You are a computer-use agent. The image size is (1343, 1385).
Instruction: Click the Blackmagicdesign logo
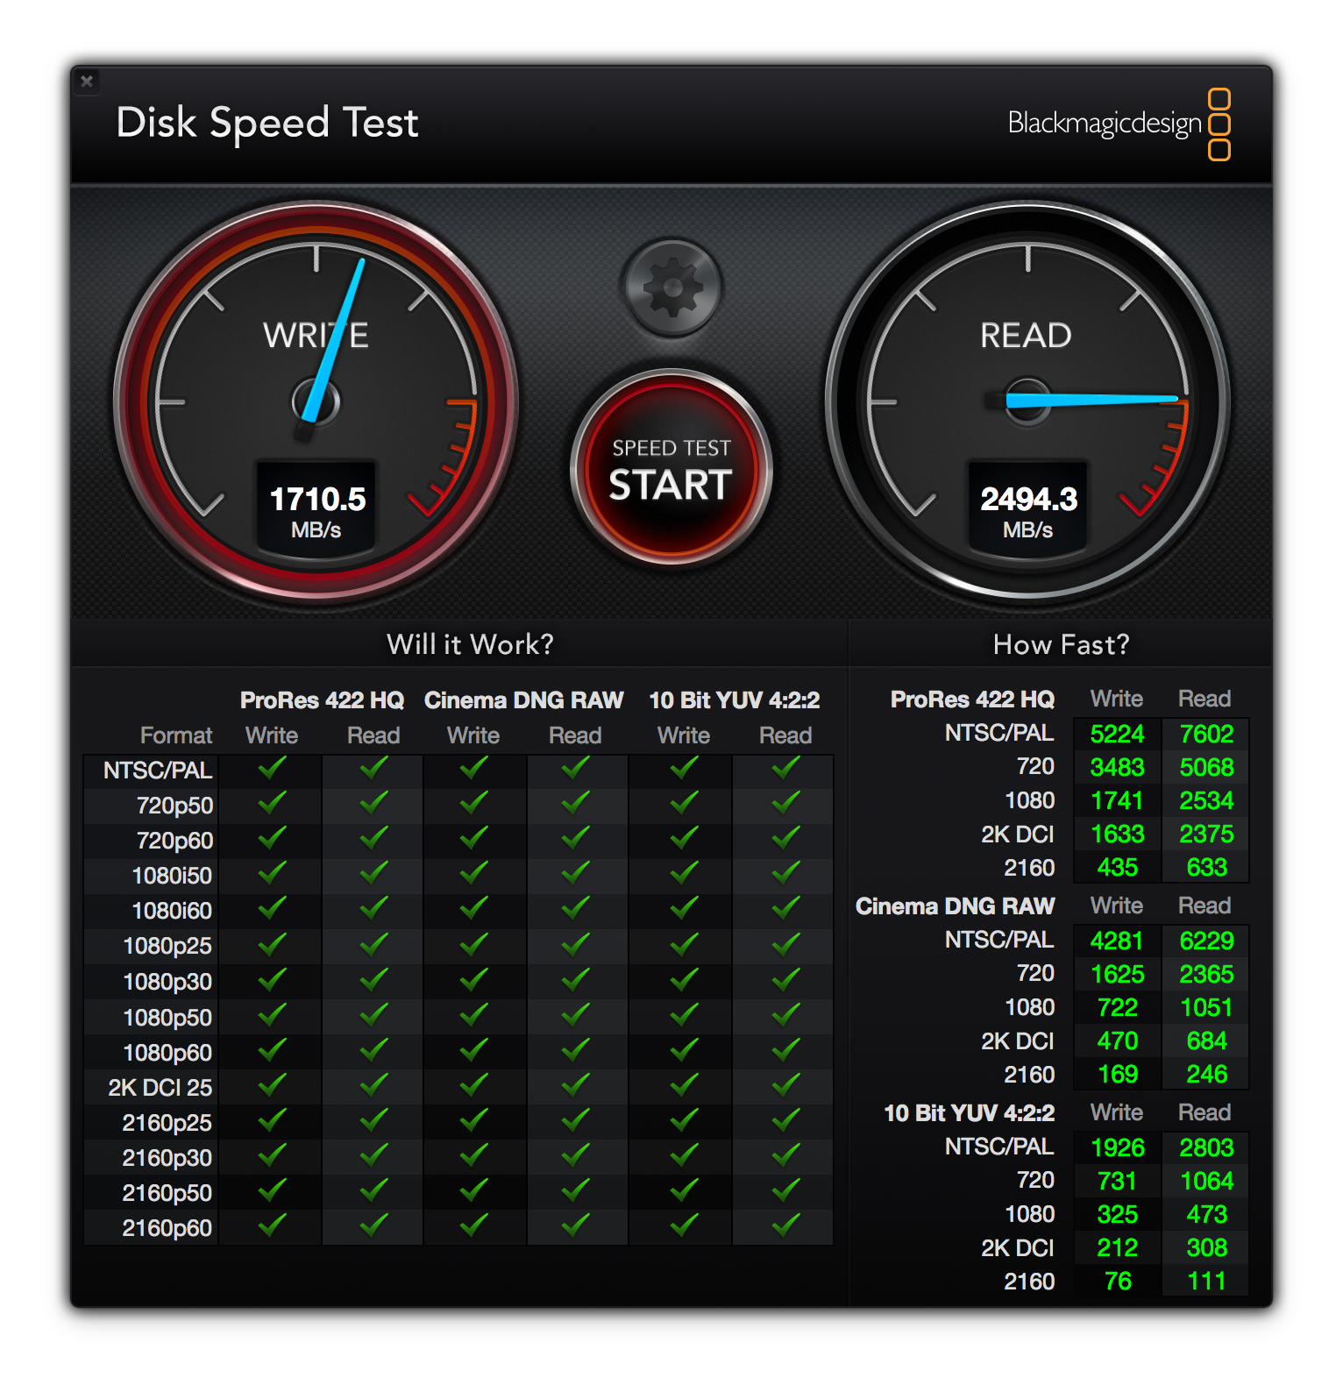1119,124
